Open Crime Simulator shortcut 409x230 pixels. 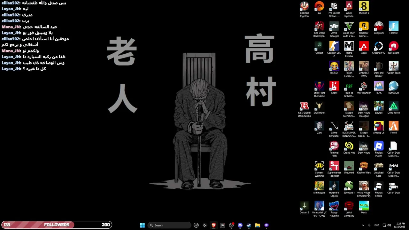coord(334,129)
